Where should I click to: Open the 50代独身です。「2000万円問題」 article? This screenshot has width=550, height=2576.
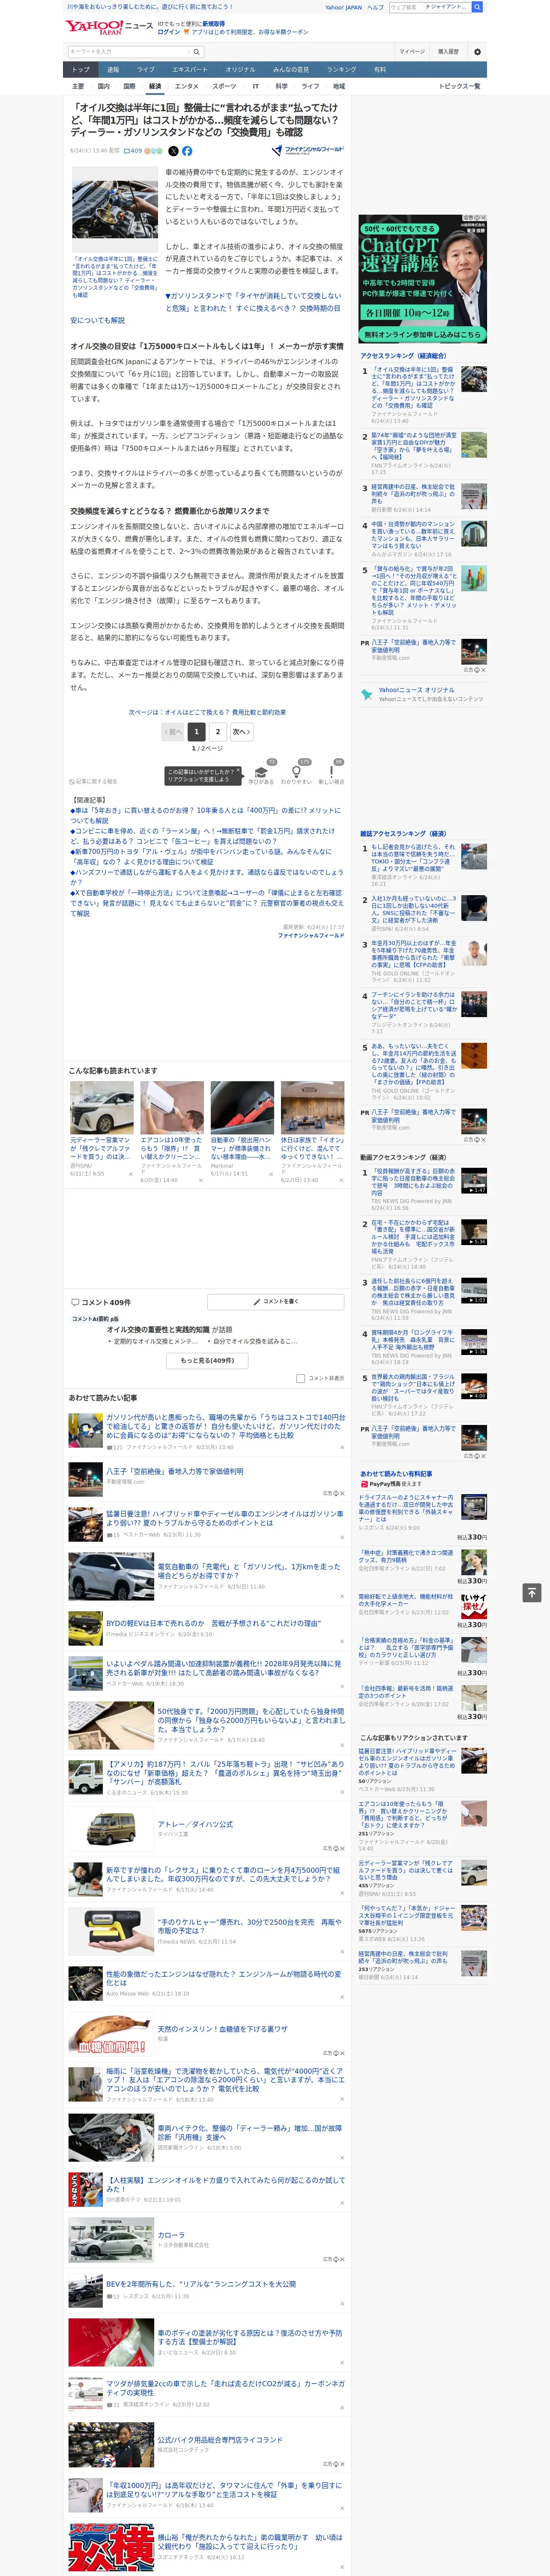[251, 1720]
